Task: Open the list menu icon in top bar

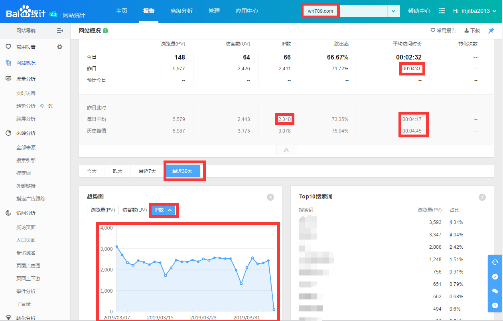Action: tap(442, 11)
